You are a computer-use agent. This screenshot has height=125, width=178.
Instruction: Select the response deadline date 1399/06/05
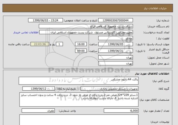pyautogui.click(x=116, y=44)
